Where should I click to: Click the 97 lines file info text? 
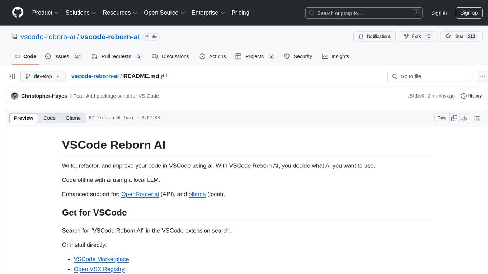coord(124,118)
